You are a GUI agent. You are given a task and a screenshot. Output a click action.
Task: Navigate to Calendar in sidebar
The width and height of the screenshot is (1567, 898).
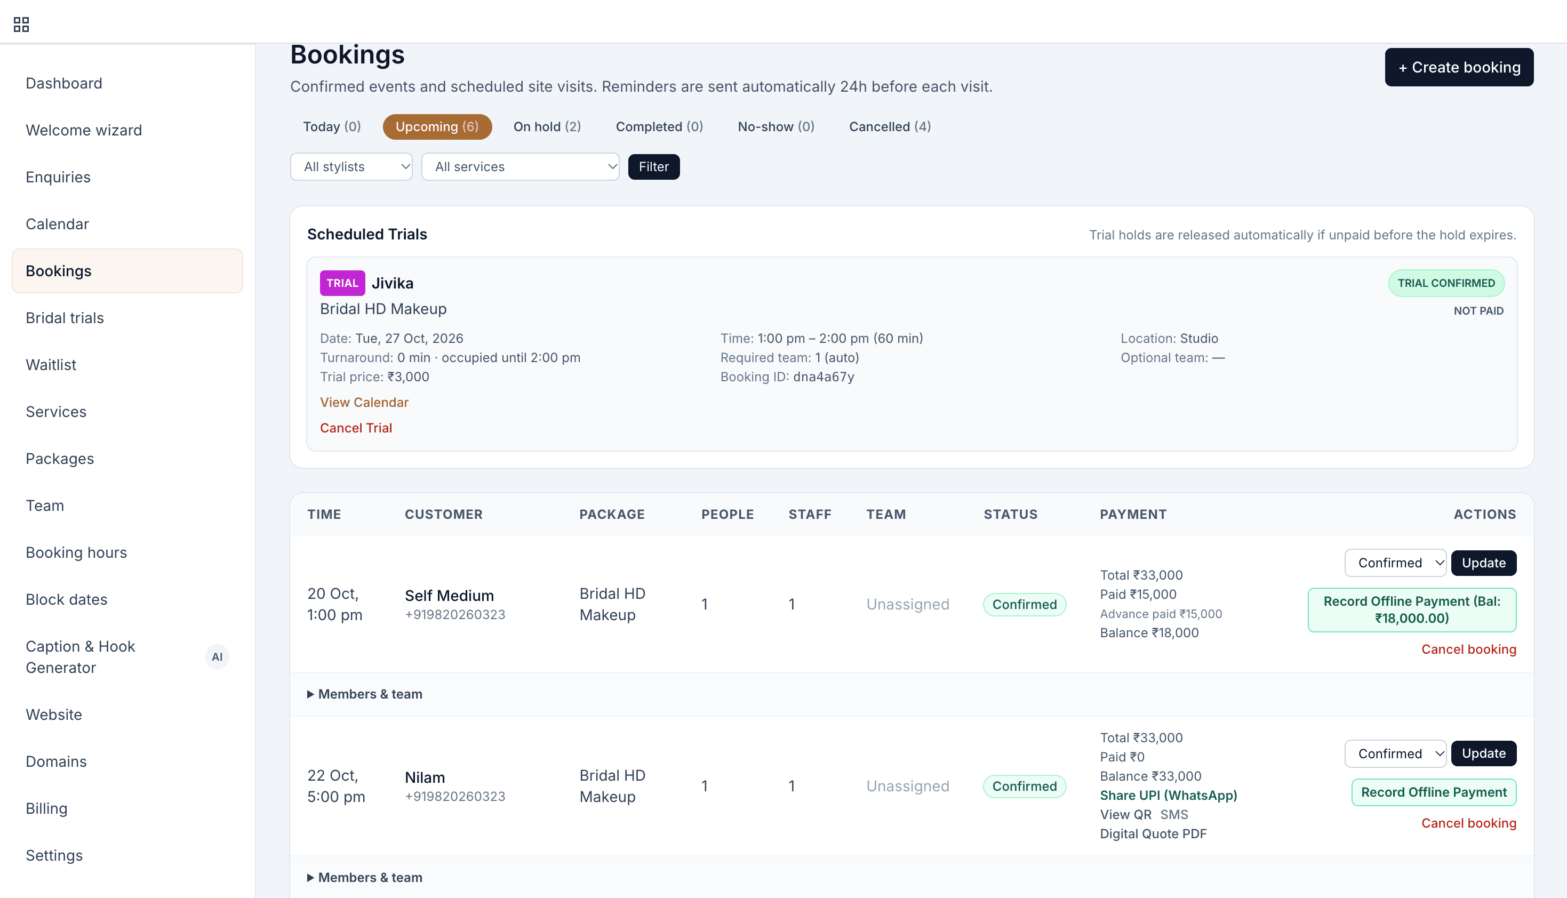pos(127,224)
